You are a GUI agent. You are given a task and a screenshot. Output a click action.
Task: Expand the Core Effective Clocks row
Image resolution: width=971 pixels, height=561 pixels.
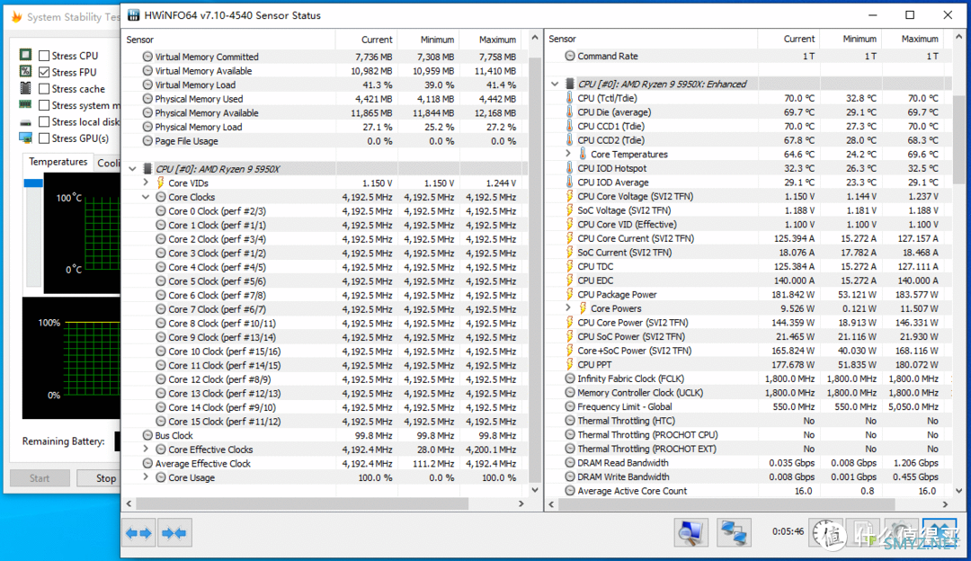[146, 449]
